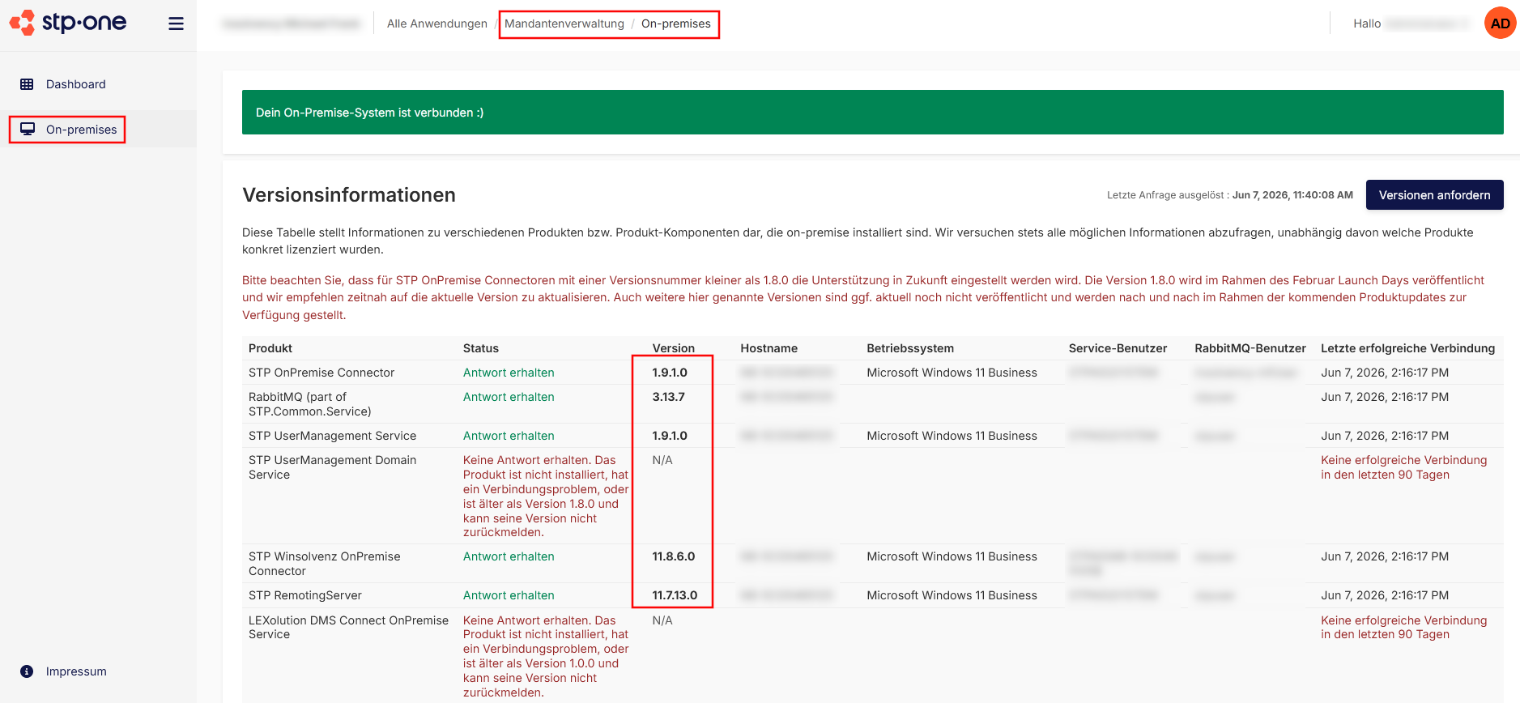Open Dashboard in the sidebar

(x=76, y=84)
